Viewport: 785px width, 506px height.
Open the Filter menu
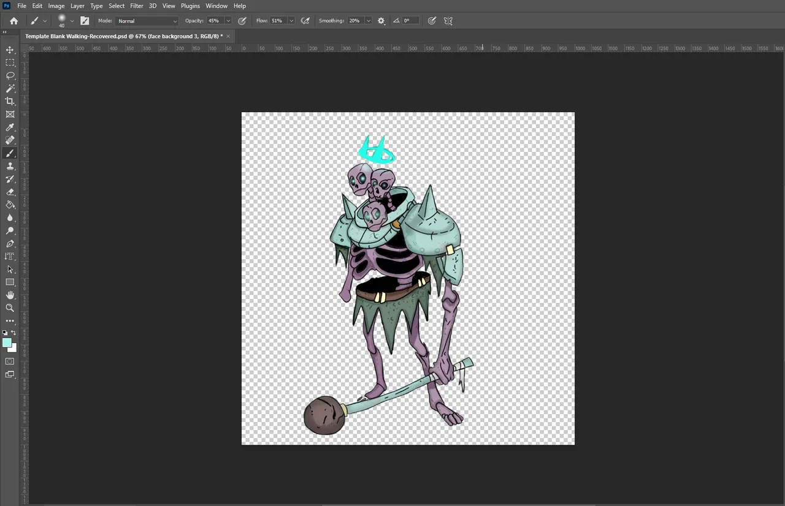137,6
